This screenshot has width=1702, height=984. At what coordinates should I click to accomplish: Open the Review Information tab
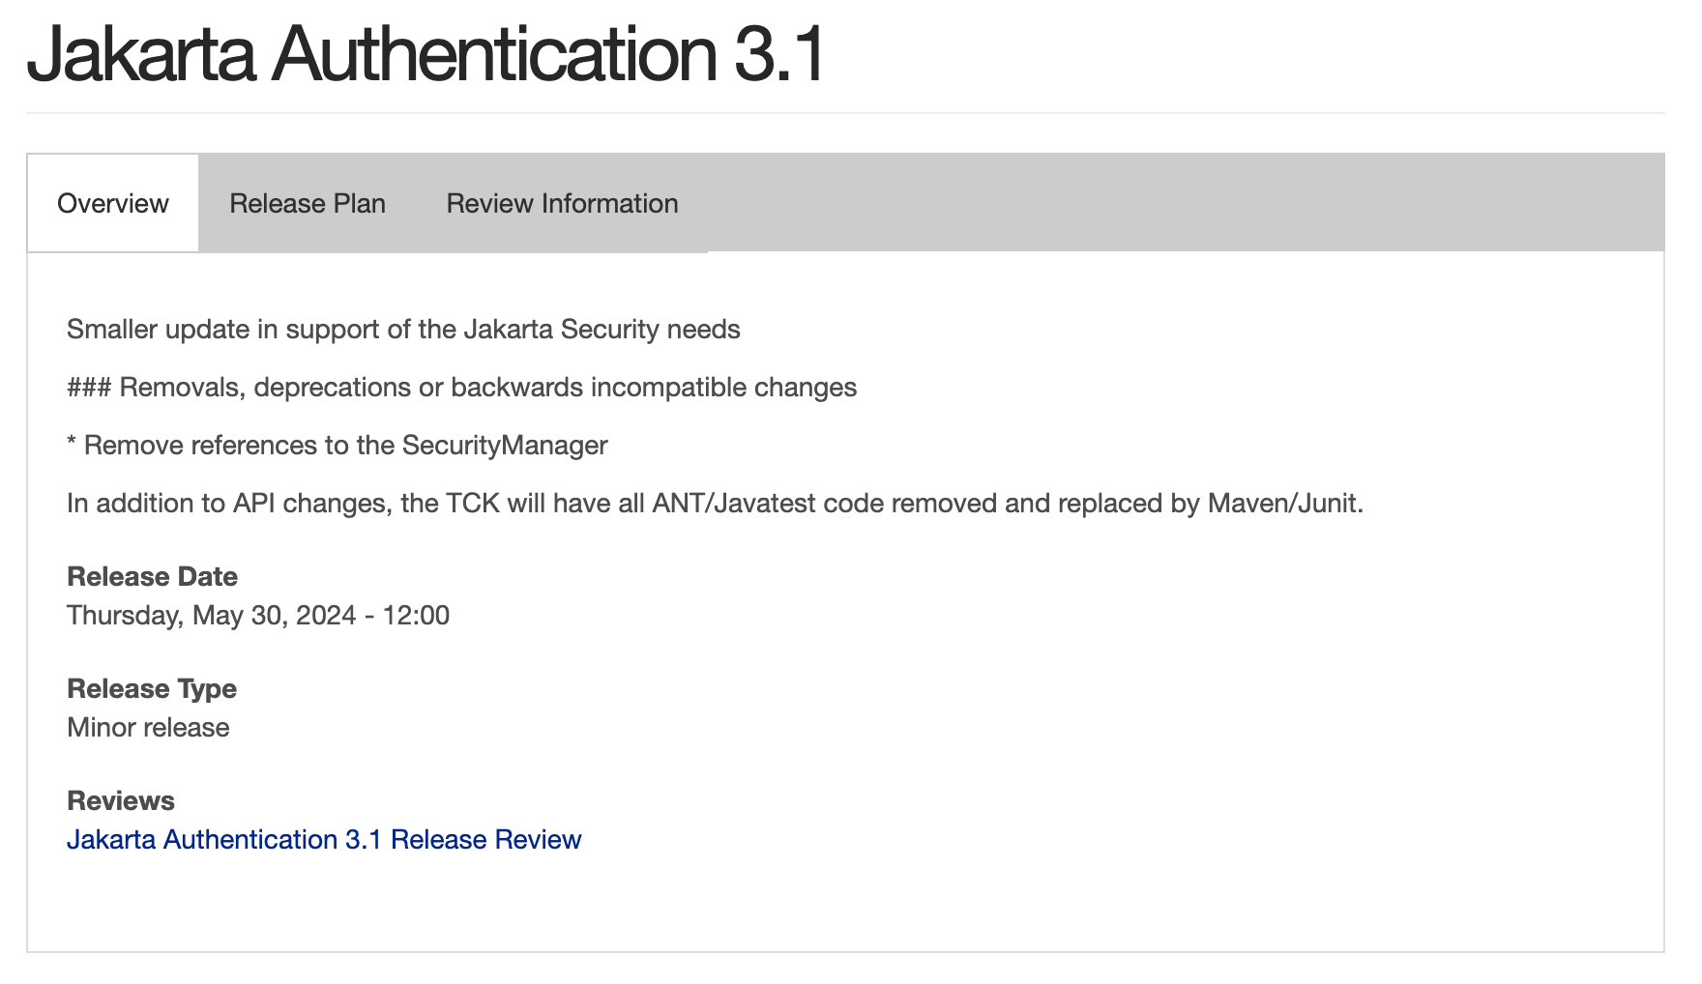pos(561,203)
